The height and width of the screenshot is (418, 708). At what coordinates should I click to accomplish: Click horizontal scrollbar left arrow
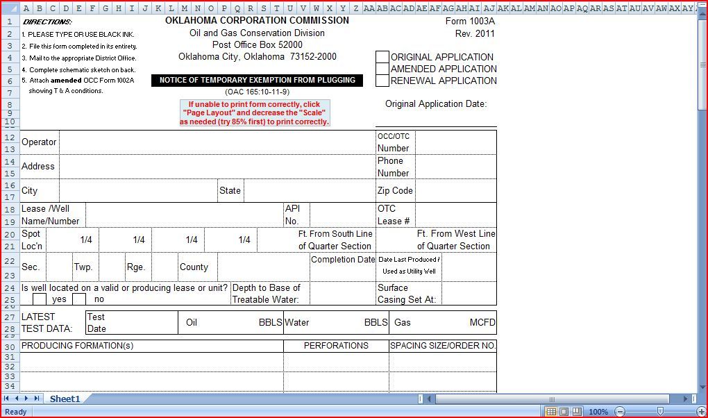[429, 399]
